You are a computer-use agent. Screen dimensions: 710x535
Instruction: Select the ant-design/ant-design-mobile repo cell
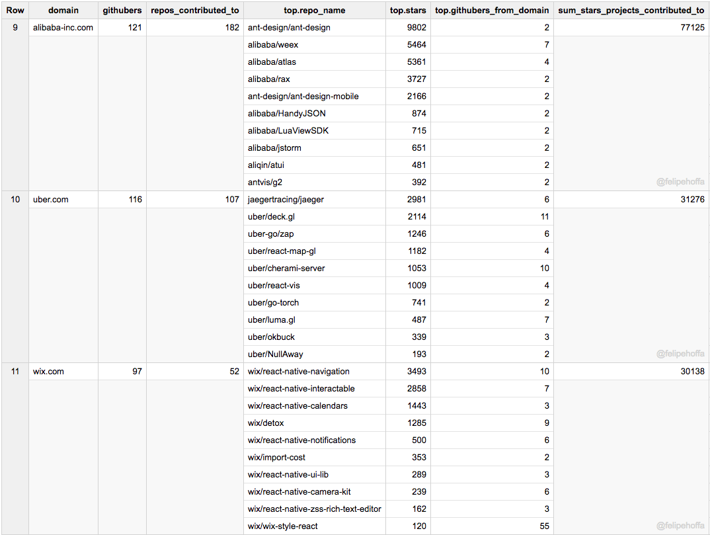click(303, 97)
